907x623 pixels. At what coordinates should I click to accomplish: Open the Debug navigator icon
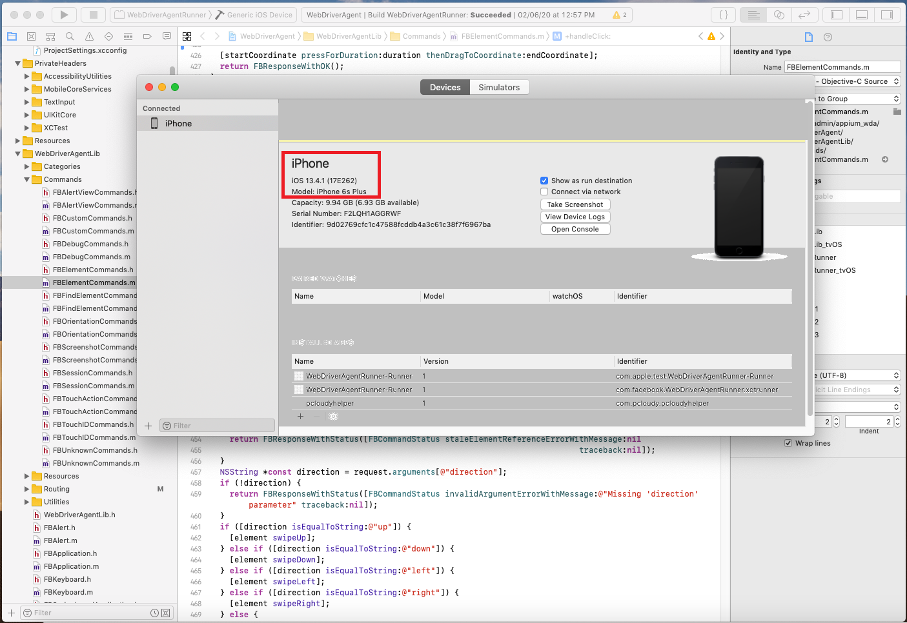click(x=128, y=37)
